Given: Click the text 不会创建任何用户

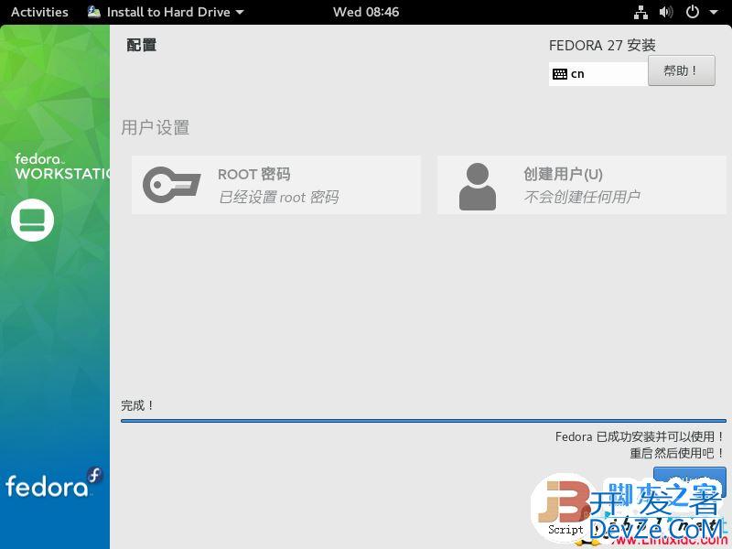Looking at the screenshot, I should click(x=582, y=197).
